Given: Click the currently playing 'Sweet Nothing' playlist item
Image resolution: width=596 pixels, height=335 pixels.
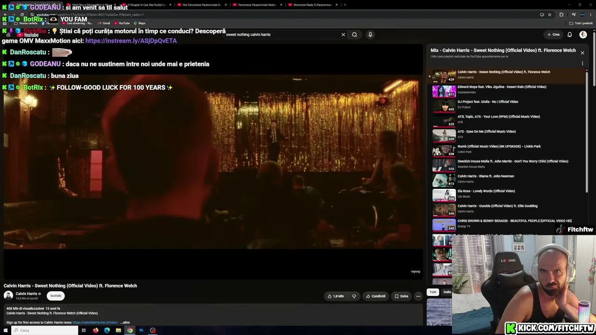Looking at the screenshot, I should (x=507, y=76).
